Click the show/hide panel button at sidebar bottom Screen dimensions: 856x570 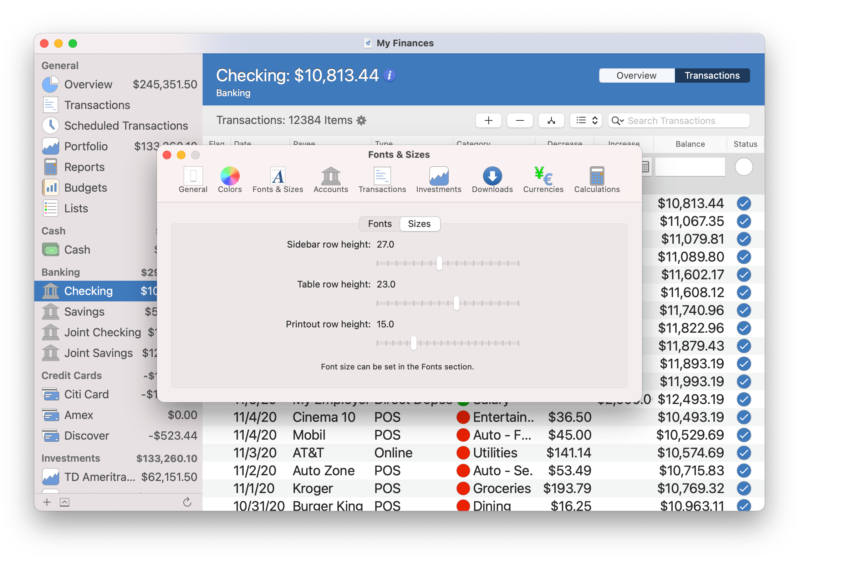click(x=65, y=502)
